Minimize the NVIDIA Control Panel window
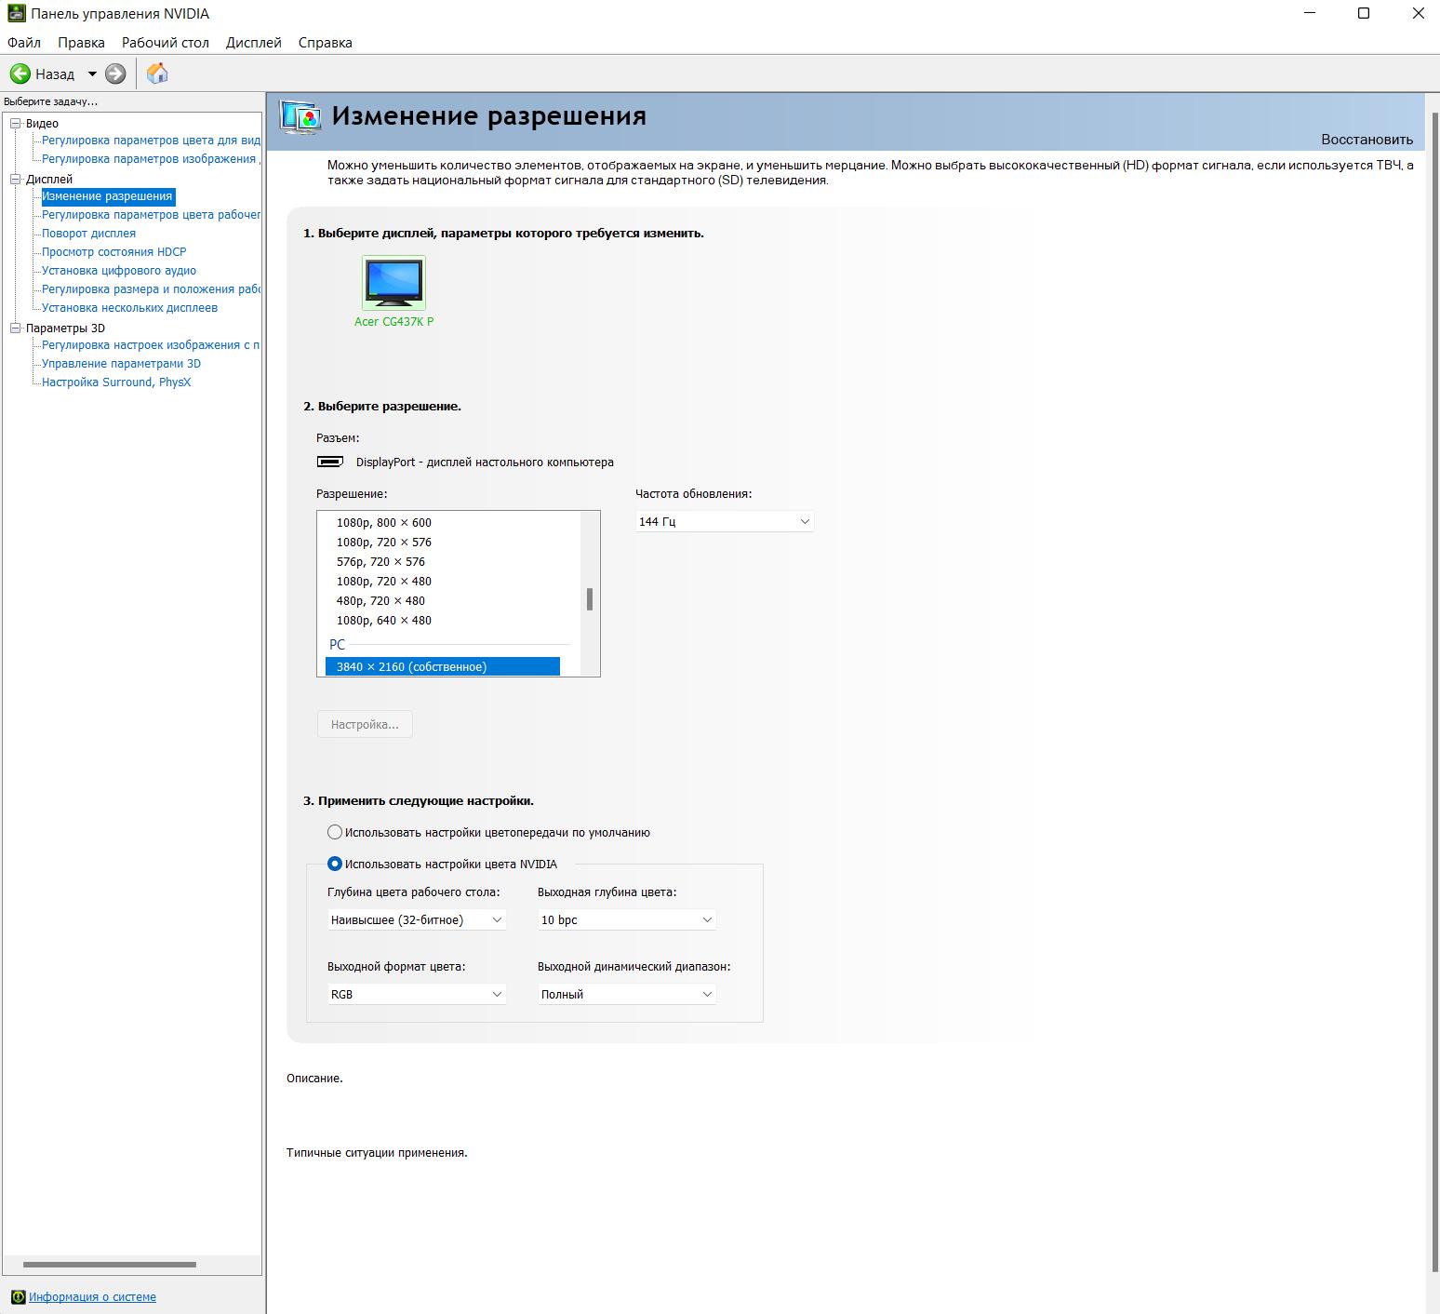 coord(1310,13)
